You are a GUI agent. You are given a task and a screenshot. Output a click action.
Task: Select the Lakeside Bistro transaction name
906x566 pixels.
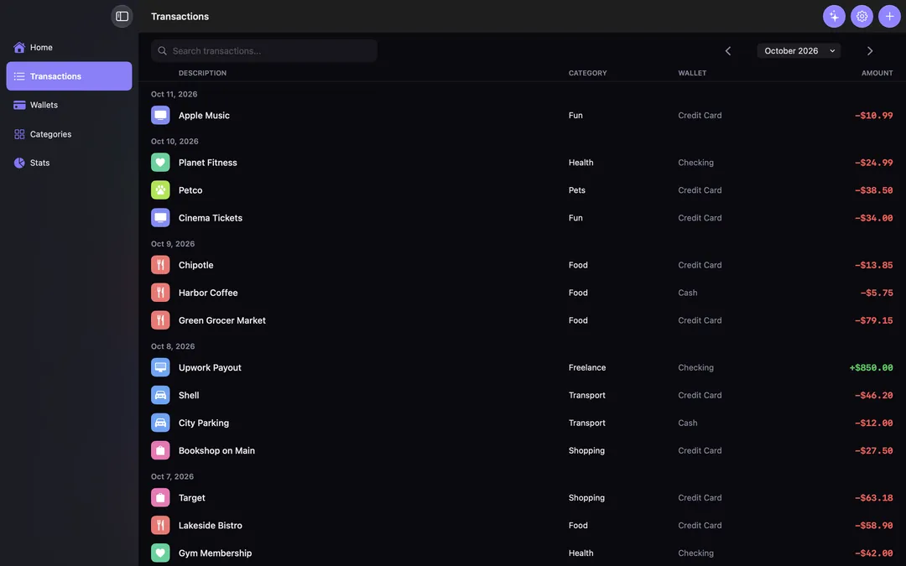(211, 526)
